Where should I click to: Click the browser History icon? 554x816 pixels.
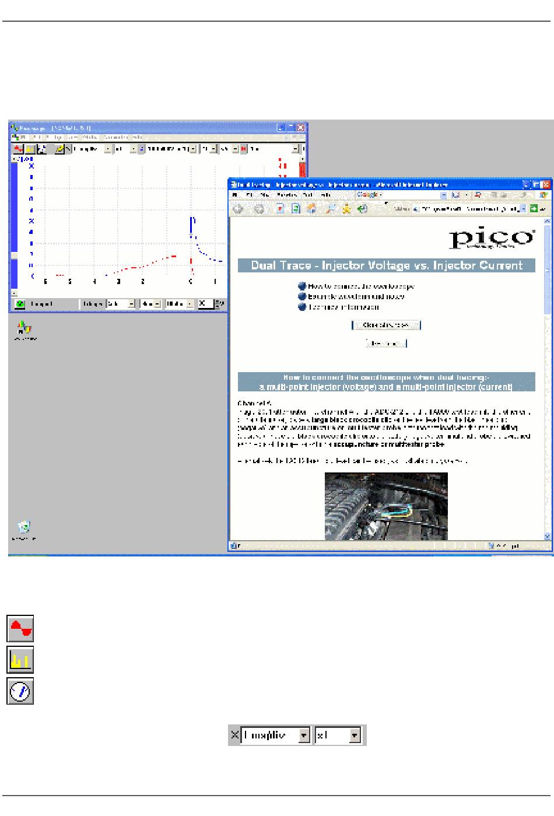(x=363, y=209)
